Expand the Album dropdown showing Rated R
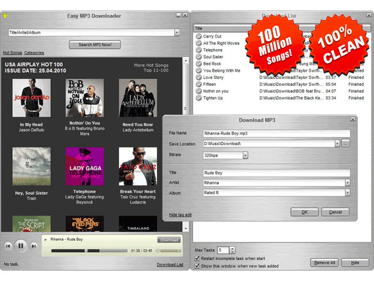Screen dimensions: 374x281 [348, 193]
